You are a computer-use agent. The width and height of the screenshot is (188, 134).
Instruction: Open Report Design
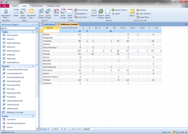click(101, 14)
